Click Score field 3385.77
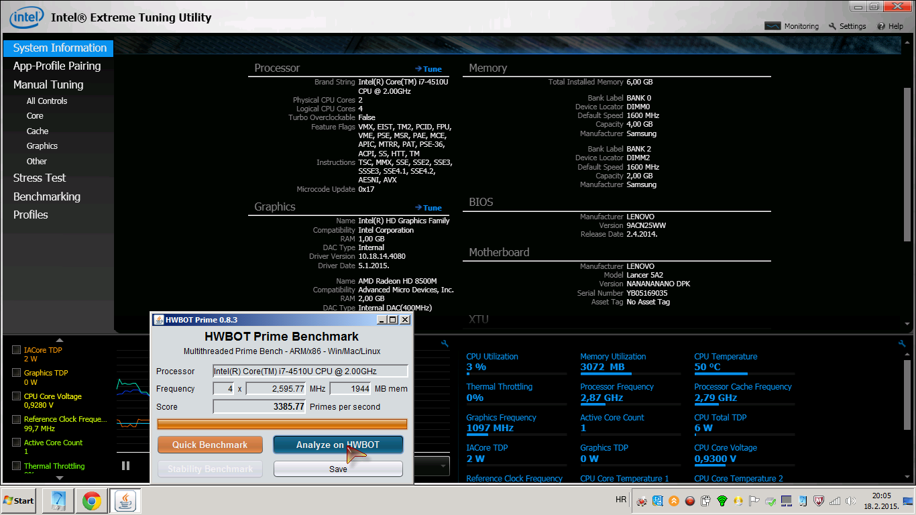916x515 pixels. pyautogui.click(x=260, y=406)
